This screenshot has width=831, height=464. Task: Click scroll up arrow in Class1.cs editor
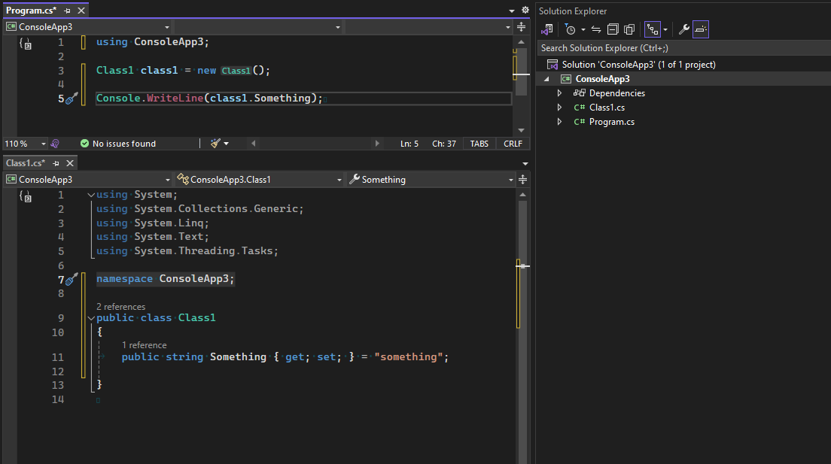[x=522, y=194]
